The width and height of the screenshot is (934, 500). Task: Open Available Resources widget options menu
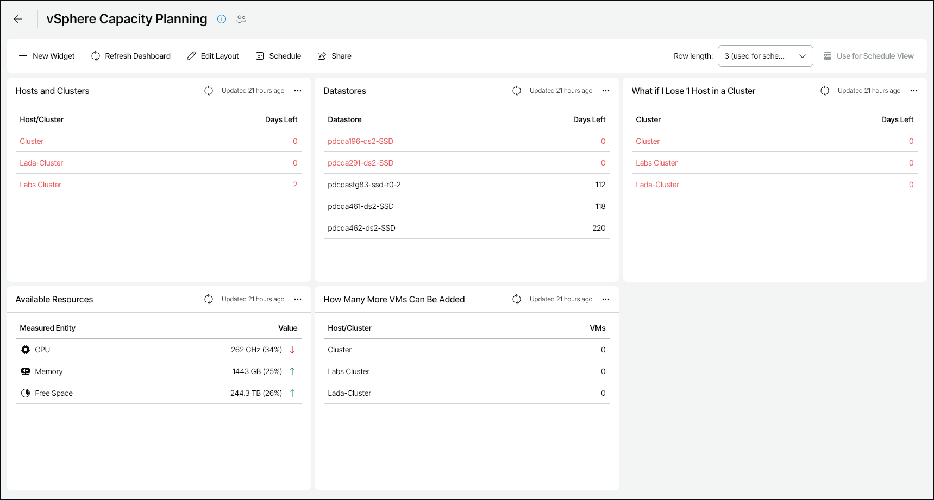coord(298,299)
